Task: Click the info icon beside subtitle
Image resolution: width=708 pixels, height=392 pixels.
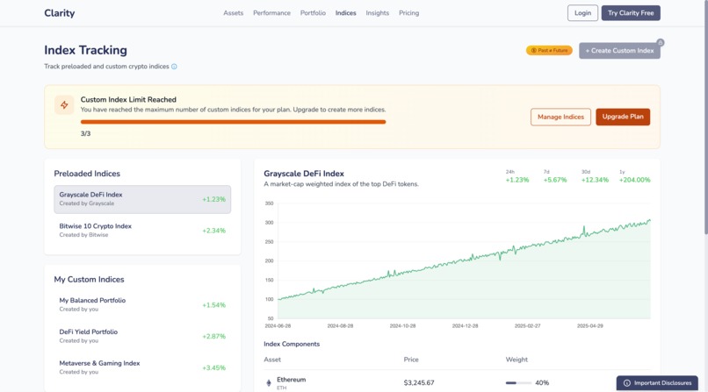Action: (x=174, y=67)
